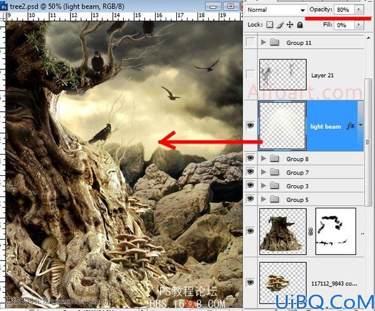Expand Group 3 triangle

[x=263, y=186]
